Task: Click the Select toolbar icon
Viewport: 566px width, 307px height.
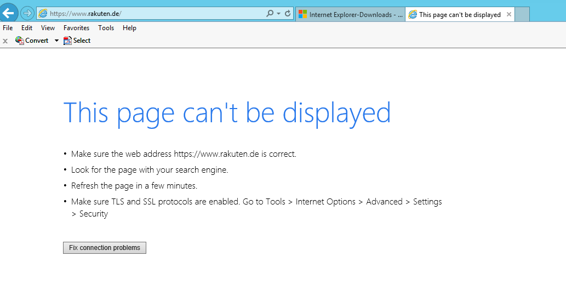Action: 68,41
